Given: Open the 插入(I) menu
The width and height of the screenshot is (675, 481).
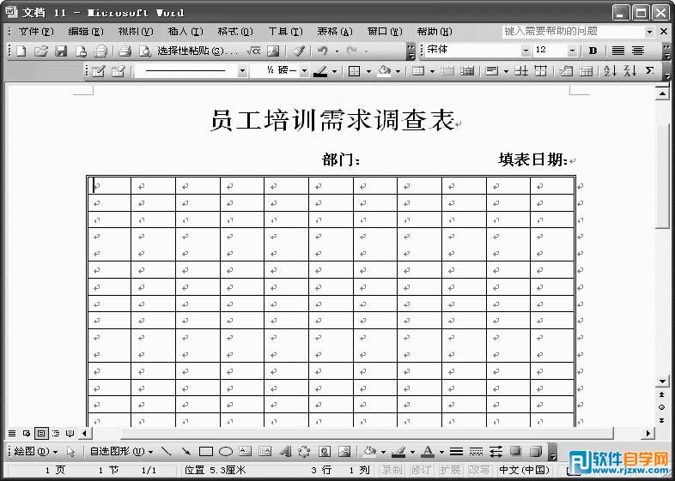Looking at the screenshot, I should [185, 32].
